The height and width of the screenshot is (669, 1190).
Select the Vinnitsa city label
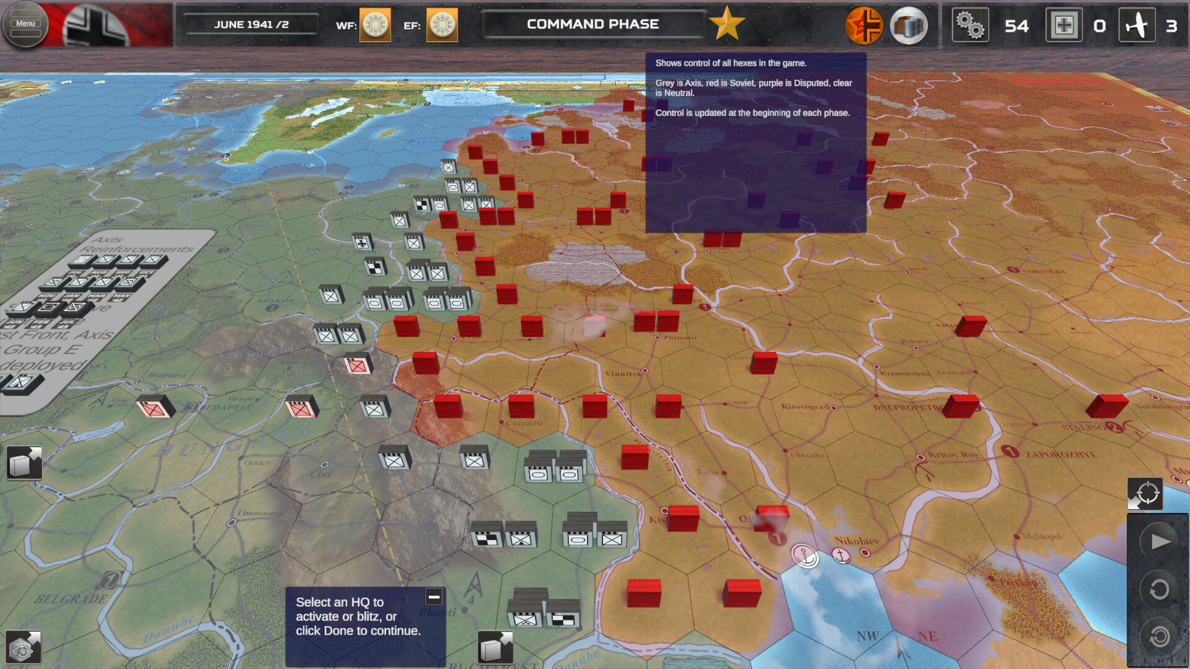623,374
